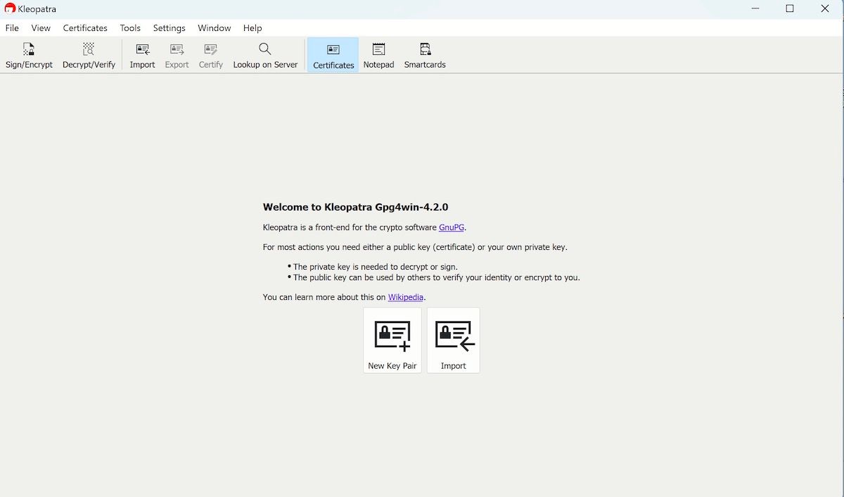Viewport: 844px width, 497px height.
Task: Switch to the Certificates view
Action: click(x=333, y=56)
